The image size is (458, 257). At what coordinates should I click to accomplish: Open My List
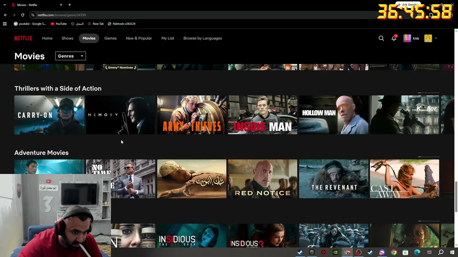[168, 38]
